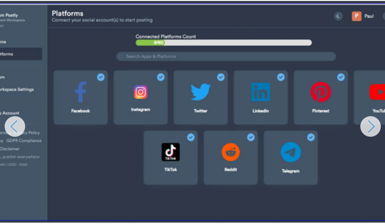Image resolution: width=385 pixels, height=224 pixels.
Task: Click the YouTube logo icon
Action: (x=378, y=92)
